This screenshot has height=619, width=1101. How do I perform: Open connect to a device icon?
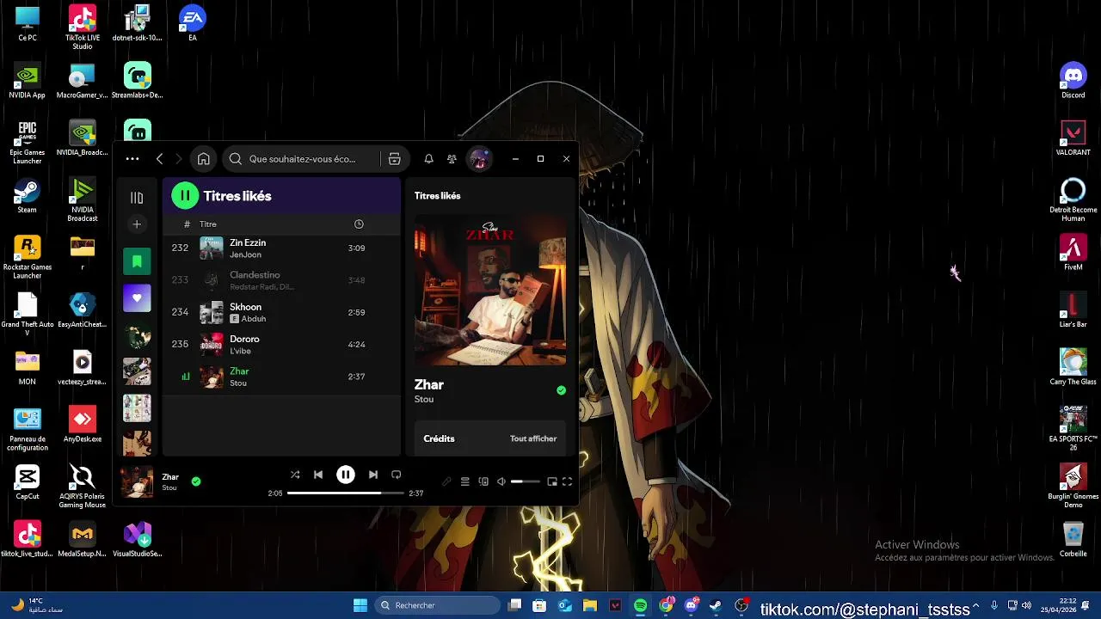[x=483, y=481]
